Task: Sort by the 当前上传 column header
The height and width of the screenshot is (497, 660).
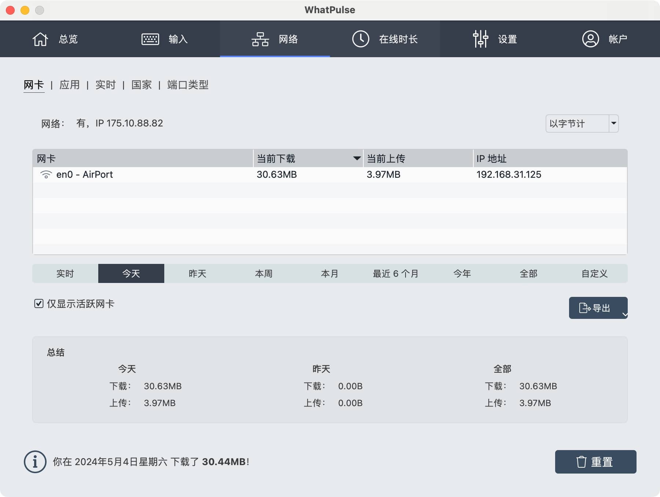Action: click(x=418, y=158)
